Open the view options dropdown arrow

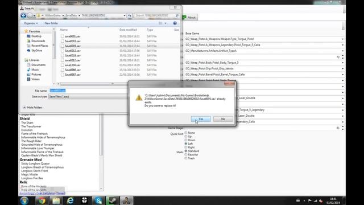tap(166, 23)
